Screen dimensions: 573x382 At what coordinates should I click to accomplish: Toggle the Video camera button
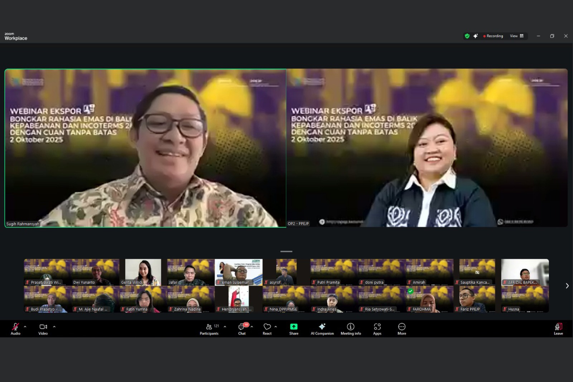pos(43,328)
